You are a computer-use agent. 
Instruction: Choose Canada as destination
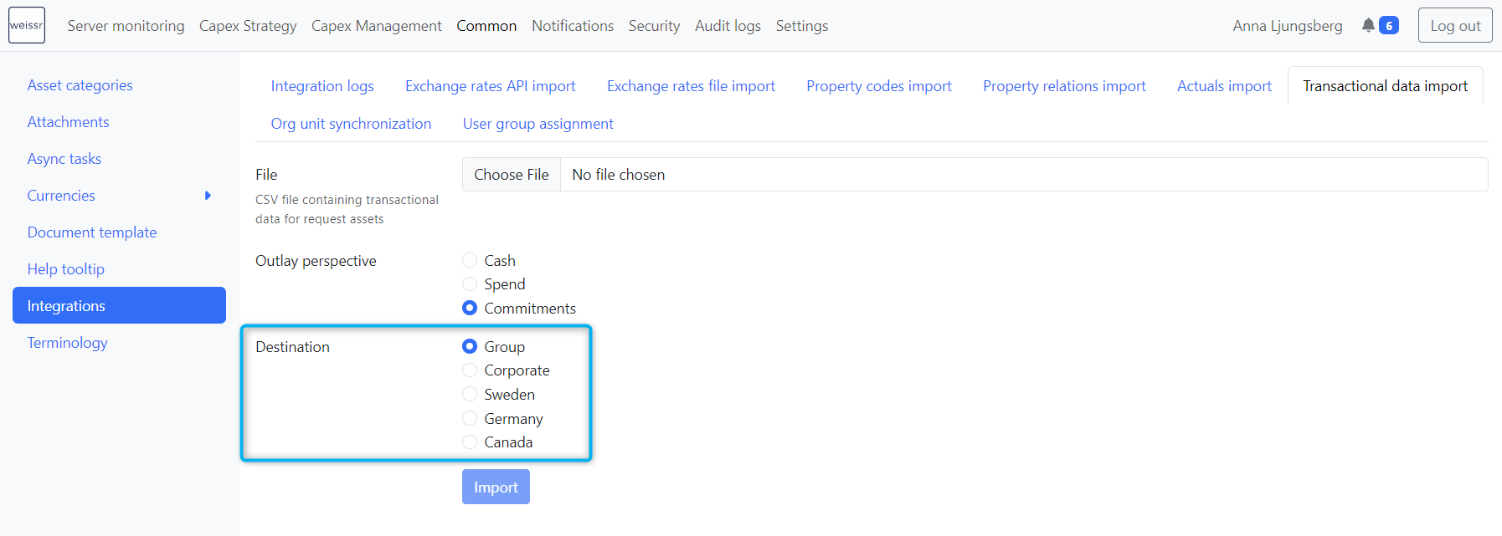tap(470, 442)
